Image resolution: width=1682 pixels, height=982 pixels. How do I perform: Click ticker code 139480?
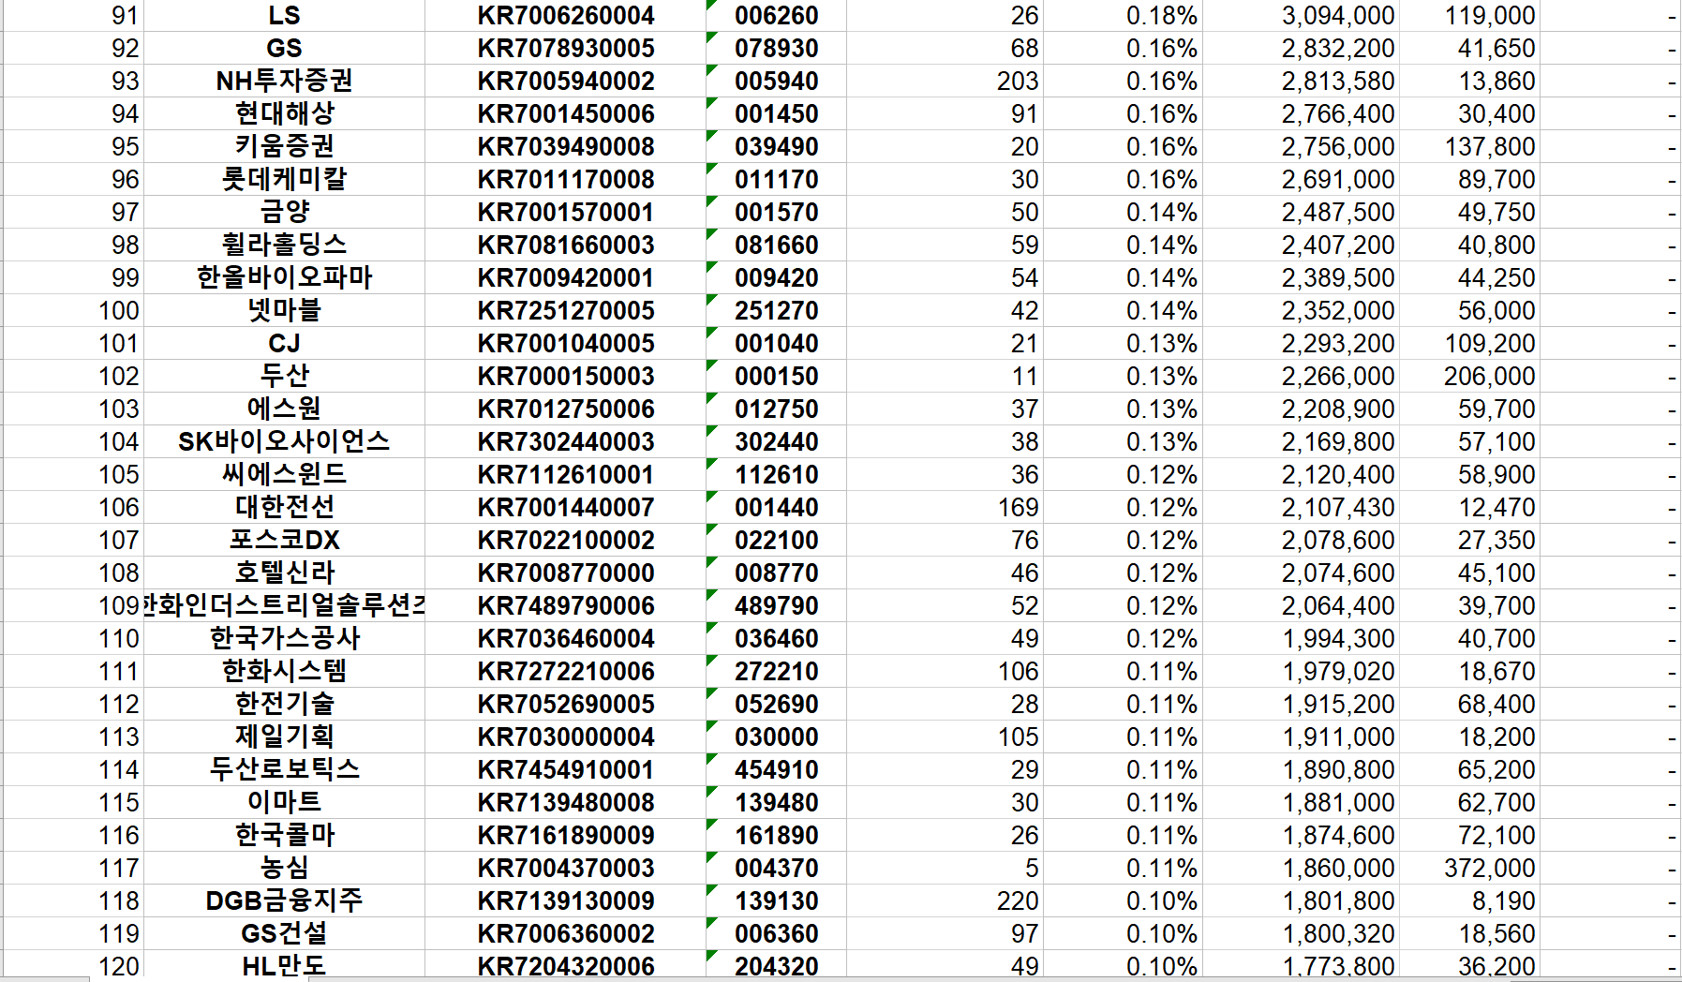click(x=776, y=803)
